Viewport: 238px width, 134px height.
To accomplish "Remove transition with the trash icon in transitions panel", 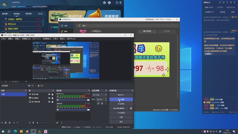I will (x=102, y=103).
